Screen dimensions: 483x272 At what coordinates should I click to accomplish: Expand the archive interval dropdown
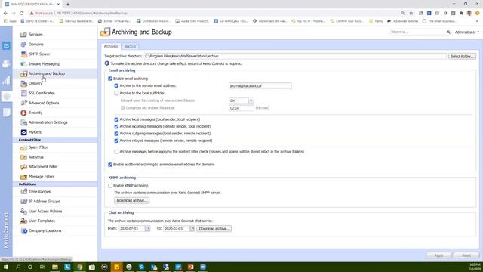[x=251, y=100]
